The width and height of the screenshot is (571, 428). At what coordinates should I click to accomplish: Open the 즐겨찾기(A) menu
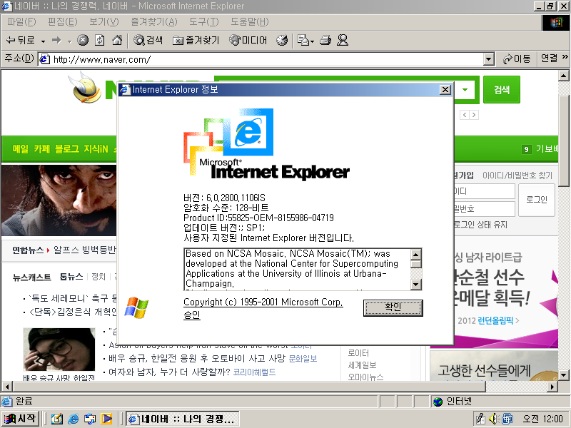pos(154,22)
